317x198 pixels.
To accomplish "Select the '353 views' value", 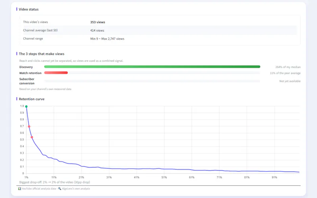I will tap(97, 22).
